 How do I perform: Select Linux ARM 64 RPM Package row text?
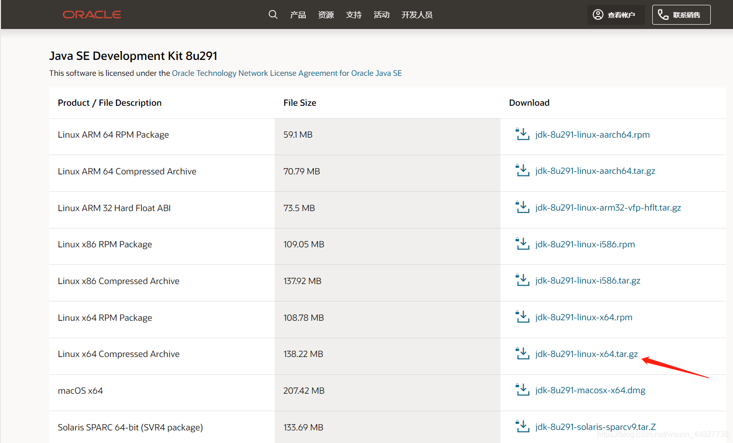pyautogui.click(x=113, y=134)
